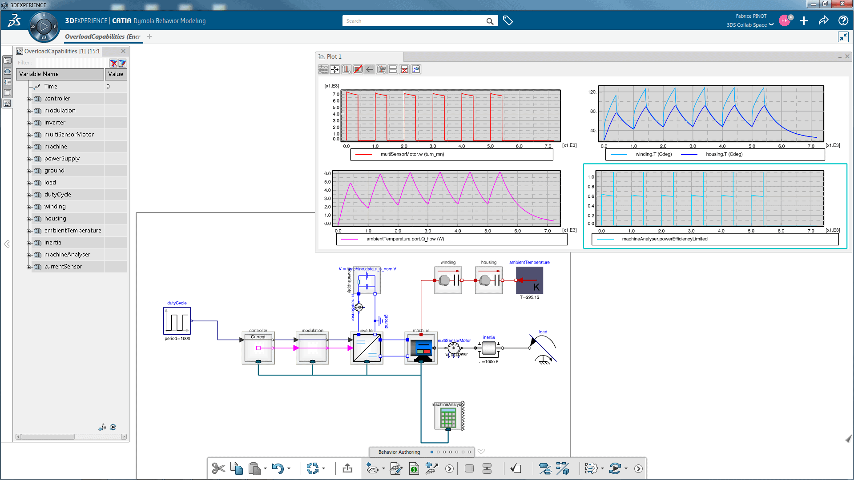
Task: Click the collapse-view arrows icon at top right
Action: [843, 37]
